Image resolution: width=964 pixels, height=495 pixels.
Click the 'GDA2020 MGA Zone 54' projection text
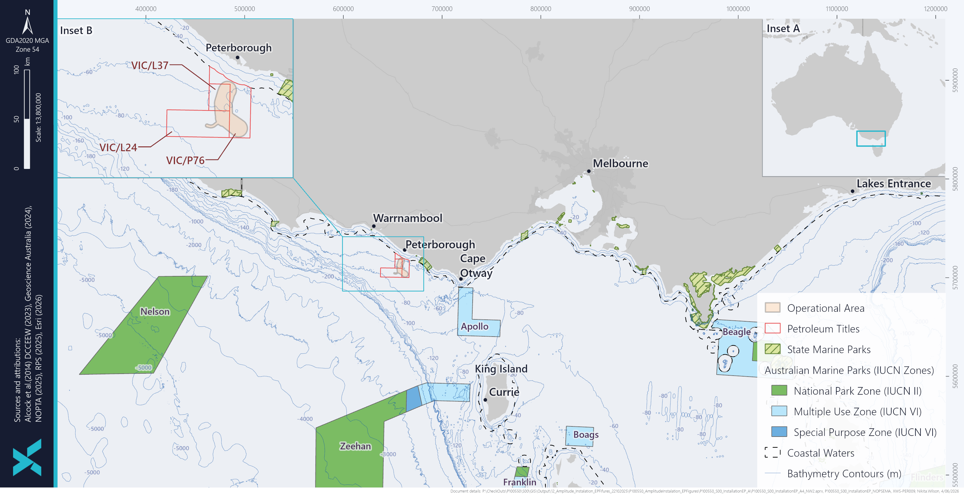pos(27,45)
